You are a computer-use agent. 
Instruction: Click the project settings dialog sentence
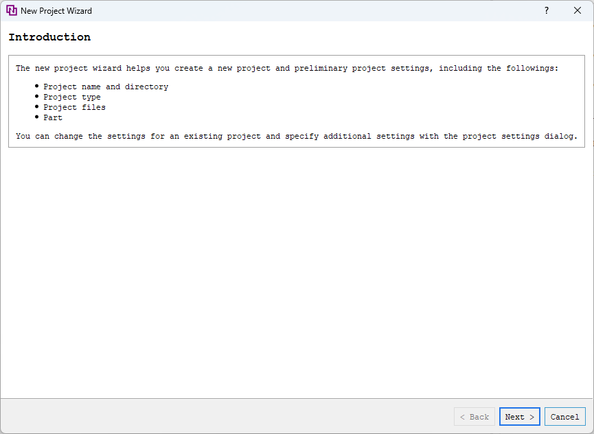point(295,136)
